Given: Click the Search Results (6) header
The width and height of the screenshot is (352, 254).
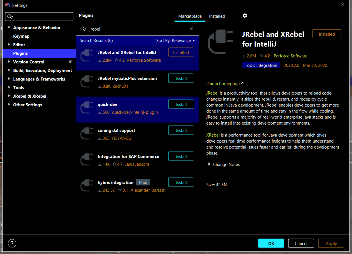Looking at the screenshot, I should click(x=96, y=41).
